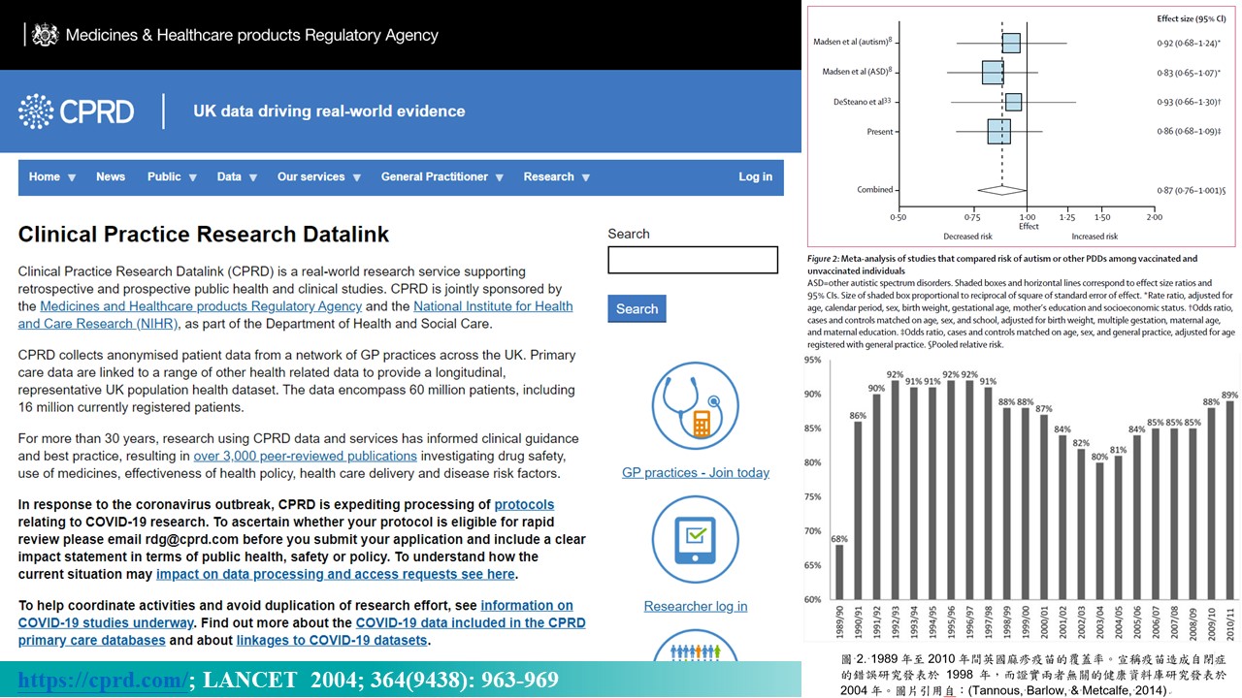Click Medicines & Healthcare products Regulatory Agency header text
1242x698 pixels.
[252, 35]
